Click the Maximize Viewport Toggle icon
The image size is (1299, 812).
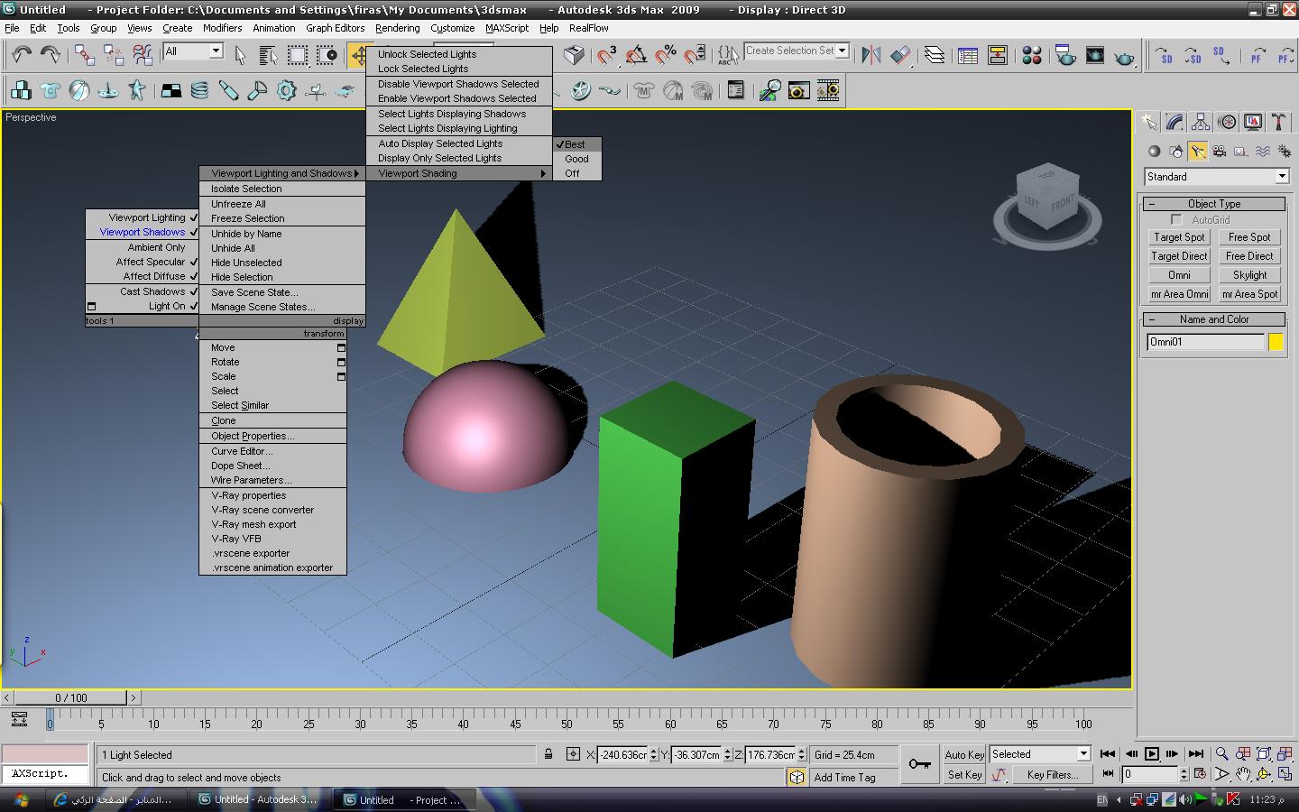coord(1285,774)
